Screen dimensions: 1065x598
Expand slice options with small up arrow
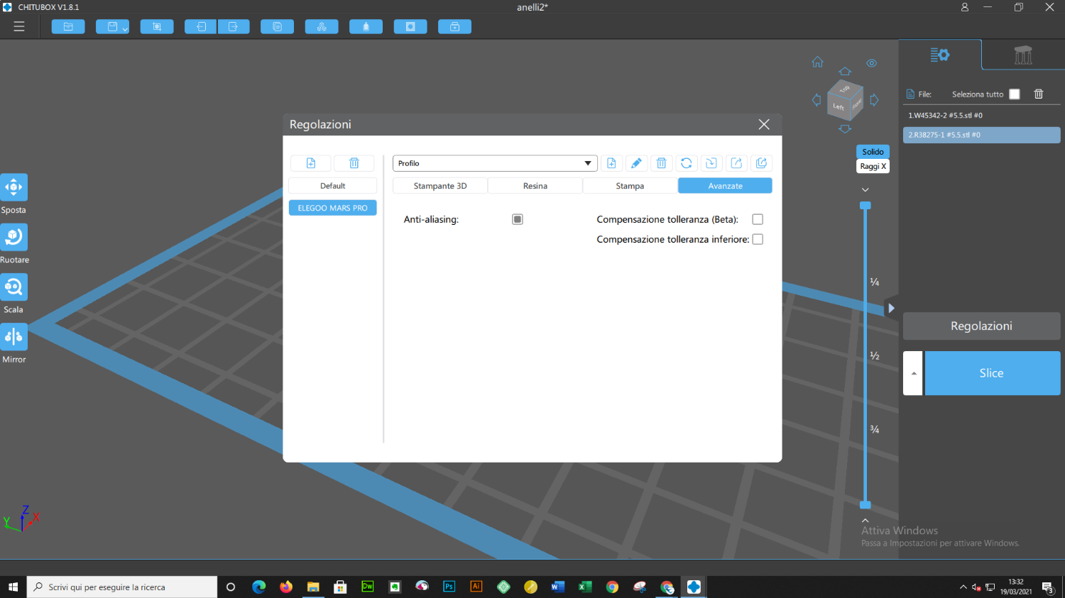(913, 373)
